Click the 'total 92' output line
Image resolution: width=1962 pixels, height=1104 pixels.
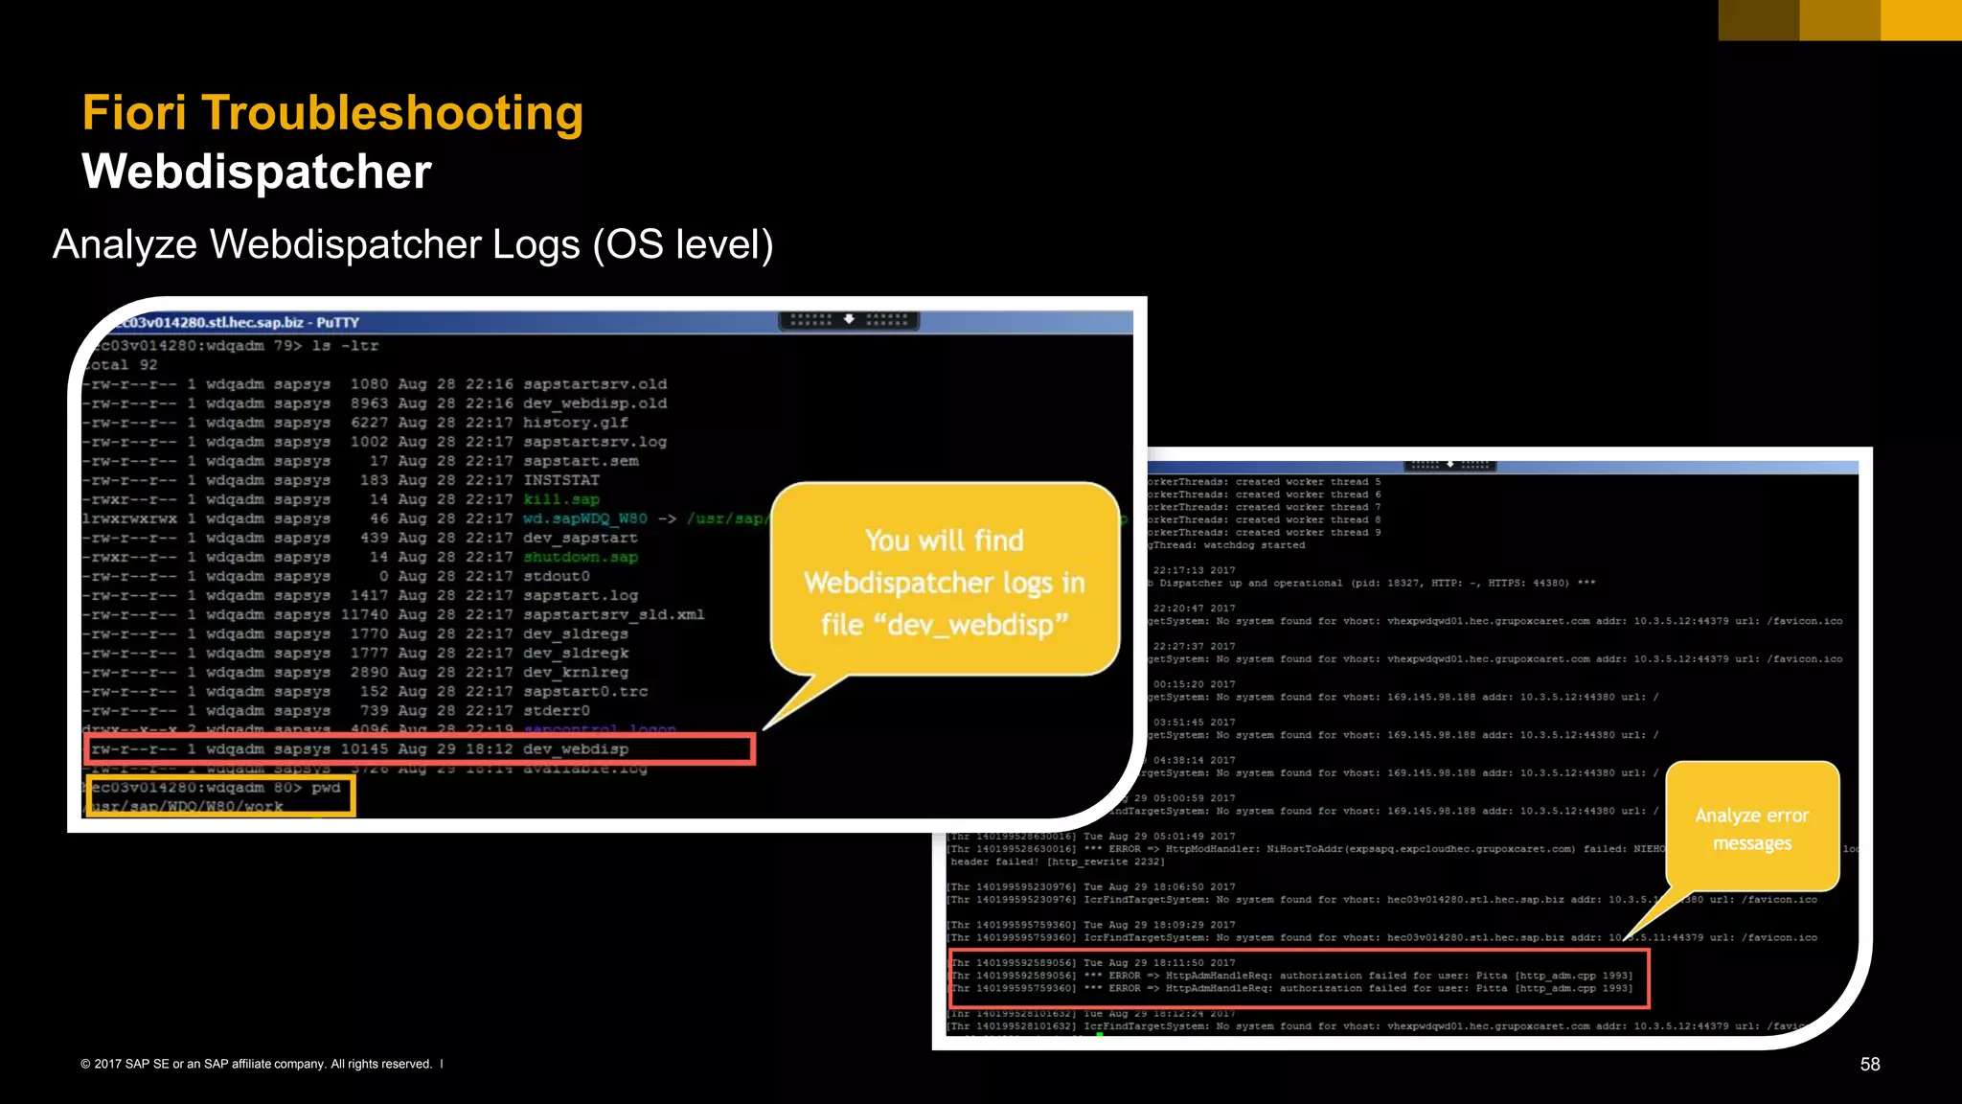coord(122,365)
